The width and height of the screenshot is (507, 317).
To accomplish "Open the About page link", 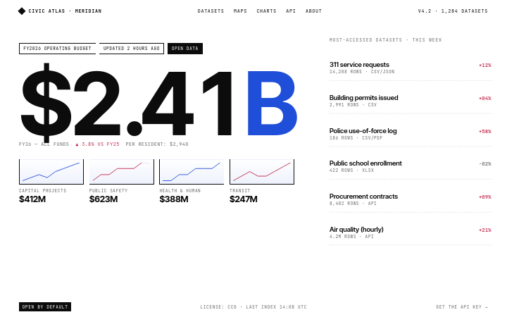I will tap(313, 11).
